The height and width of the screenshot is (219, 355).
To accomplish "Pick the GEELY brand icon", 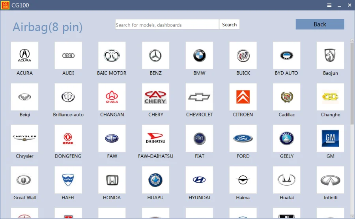I will [x=287, y=138].
